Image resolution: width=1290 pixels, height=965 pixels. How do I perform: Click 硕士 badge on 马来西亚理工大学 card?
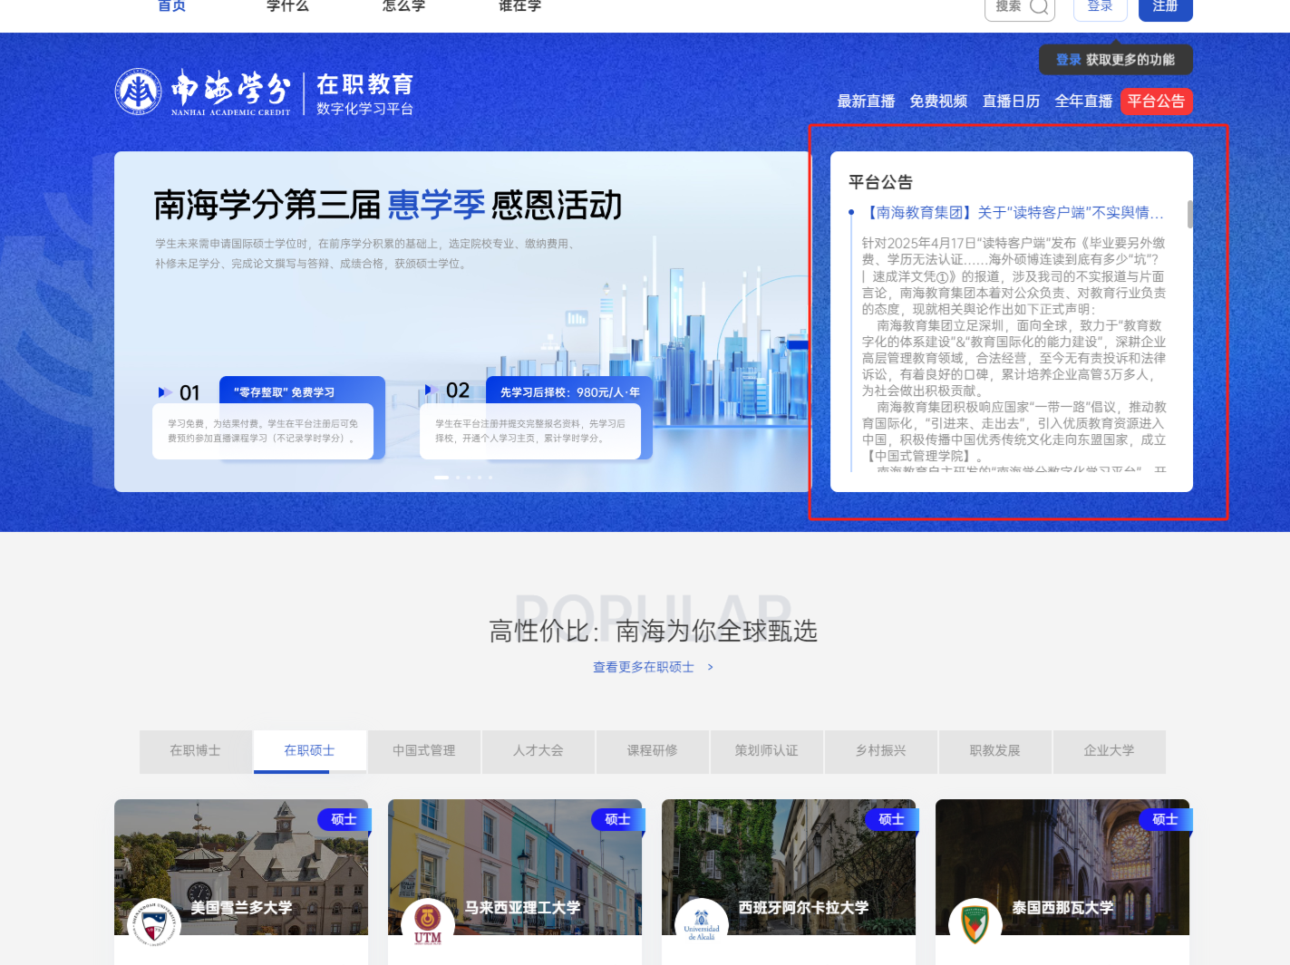[x=618, y=819]
